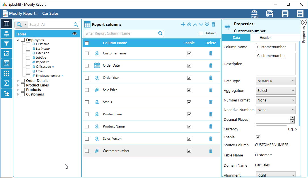308x178 pixels.
Task: Select the Customers table in tree
Action: [x=35, y=94]
